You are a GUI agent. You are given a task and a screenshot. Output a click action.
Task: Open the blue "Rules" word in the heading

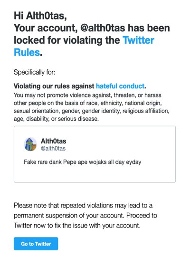click(x=27, y=52)
